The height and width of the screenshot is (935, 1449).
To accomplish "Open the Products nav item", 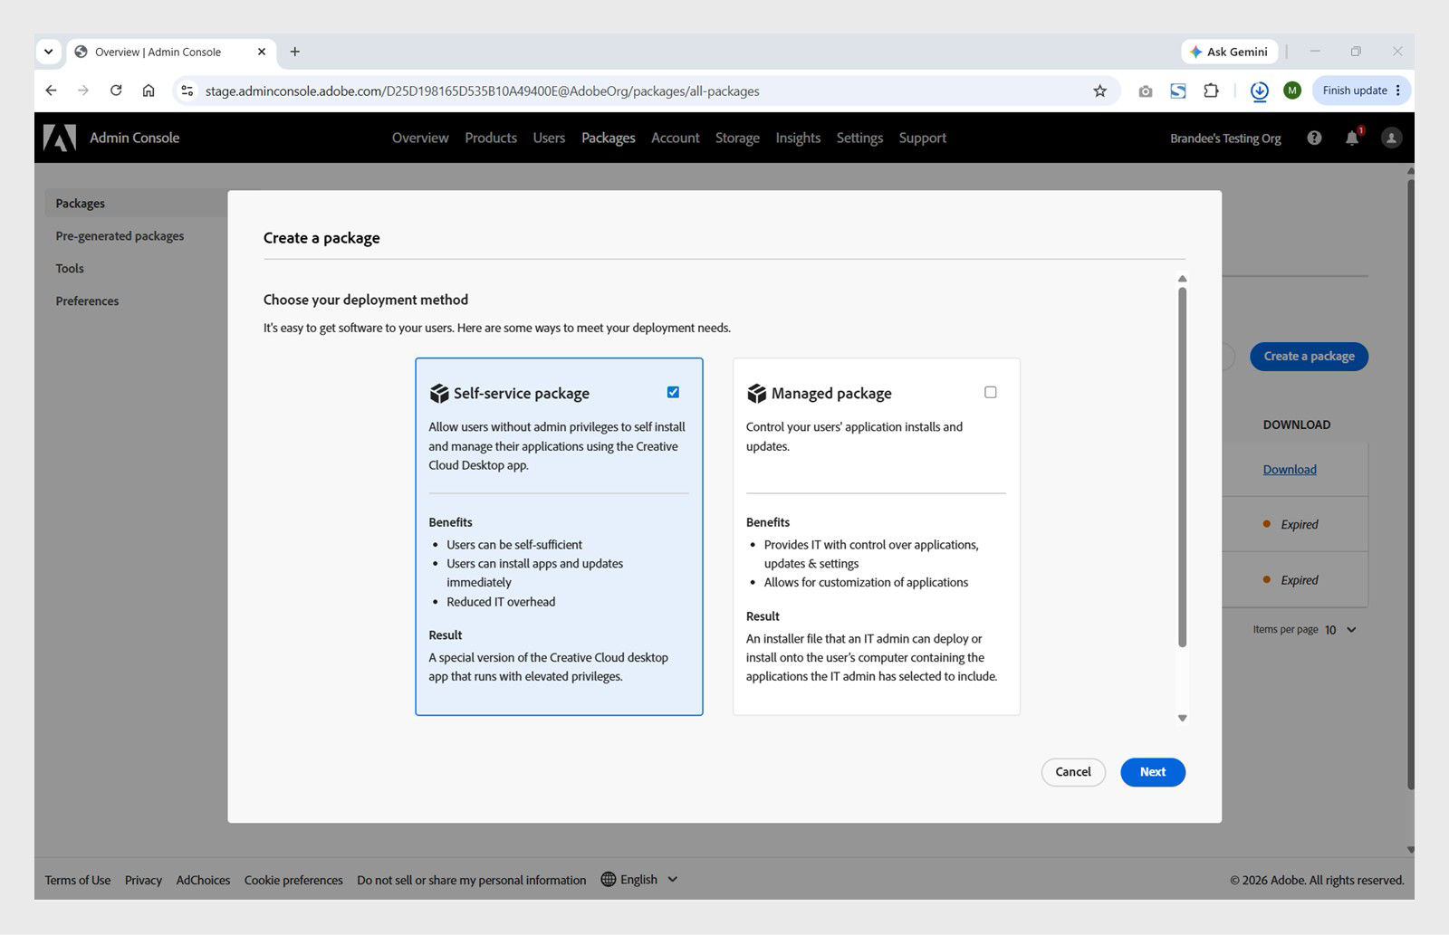I will [491, 138].
